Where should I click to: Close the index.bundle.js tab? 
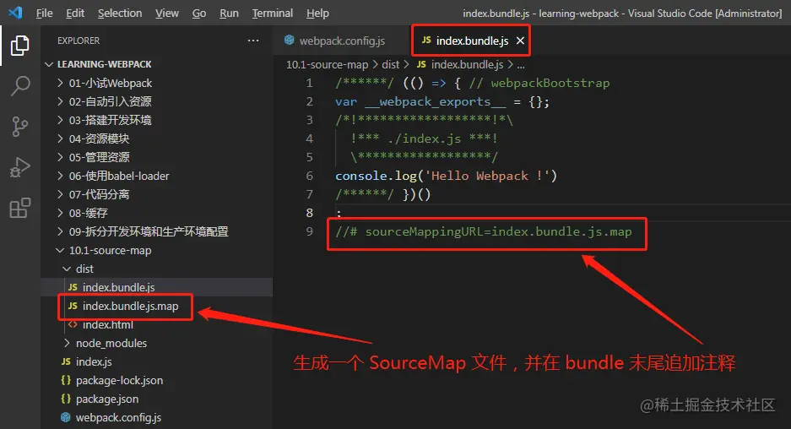520,41
